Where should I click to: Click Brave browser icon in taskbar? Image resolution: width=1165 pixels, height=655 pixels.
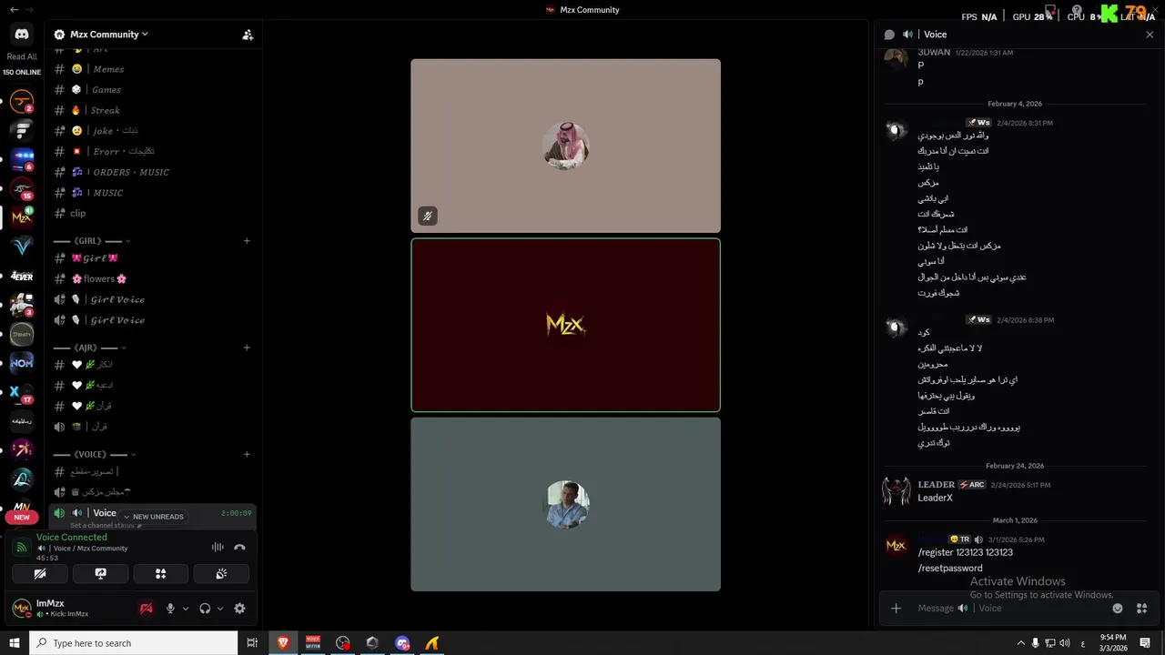(x=283, y=643)
